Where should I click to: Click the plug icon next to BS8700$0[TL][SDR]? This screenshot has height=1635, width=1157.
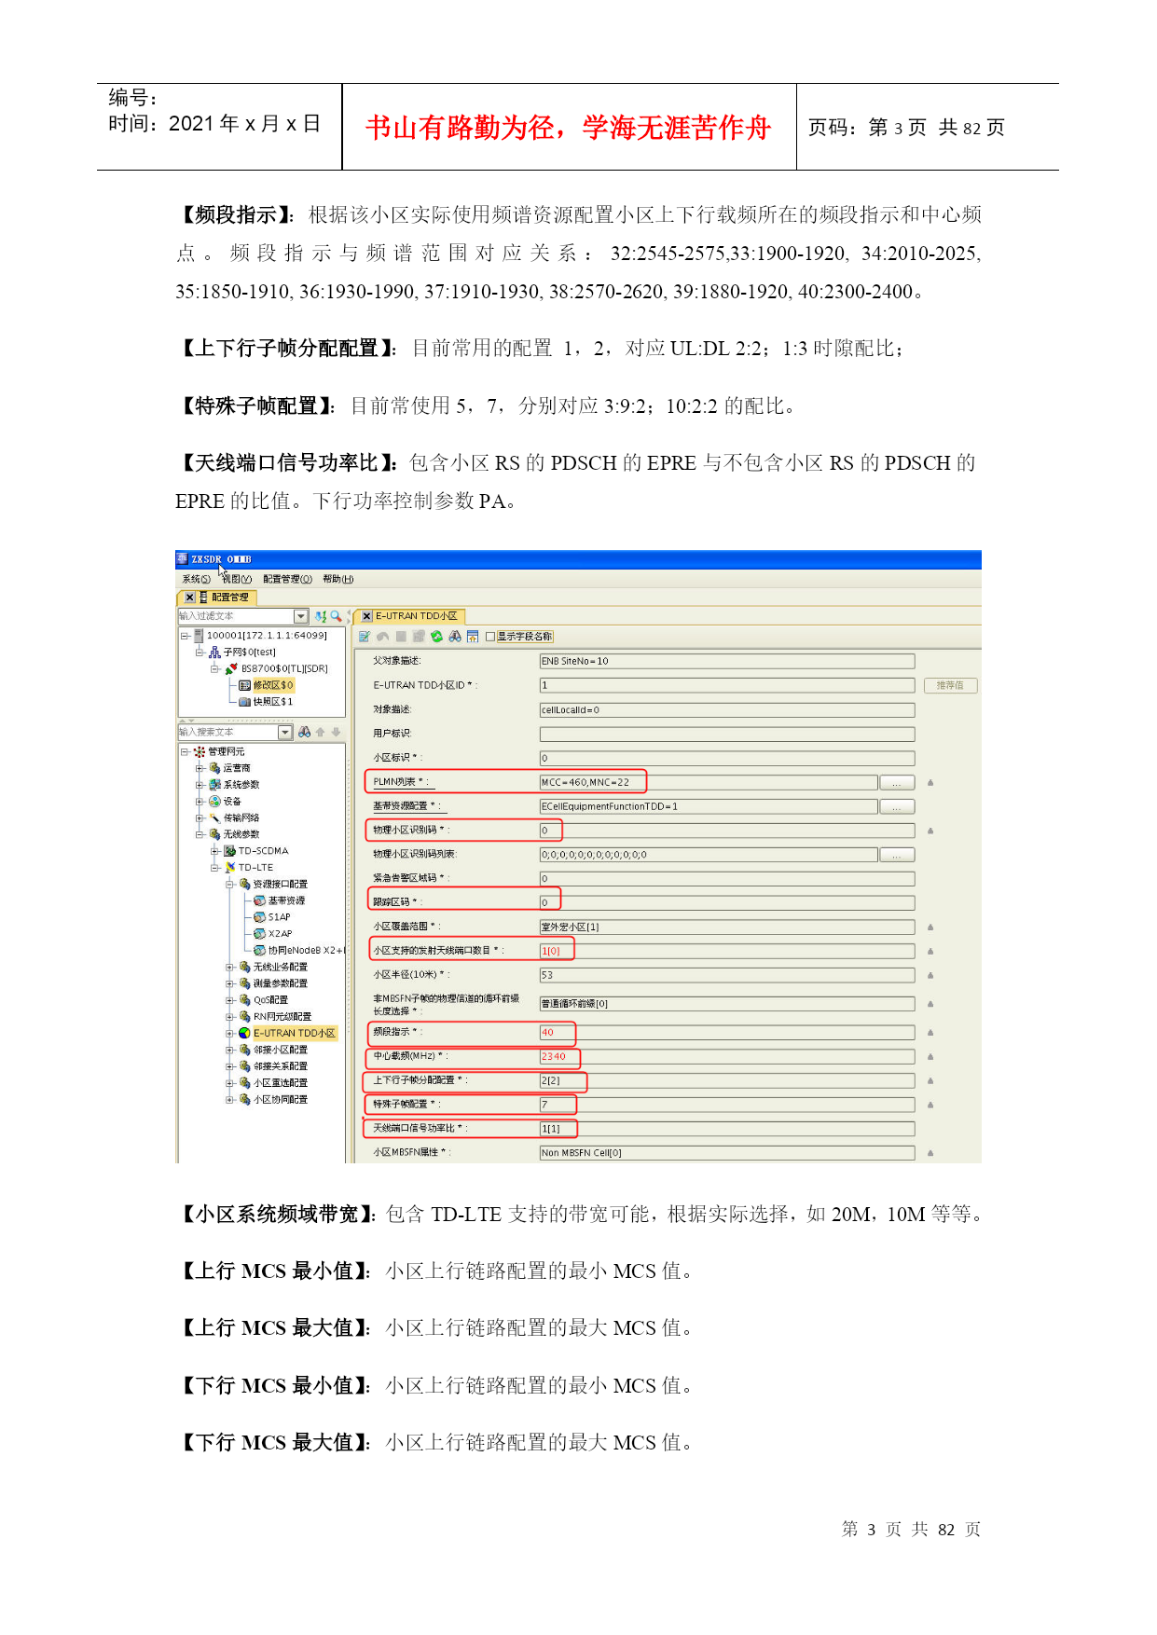[x=231, y=668]
